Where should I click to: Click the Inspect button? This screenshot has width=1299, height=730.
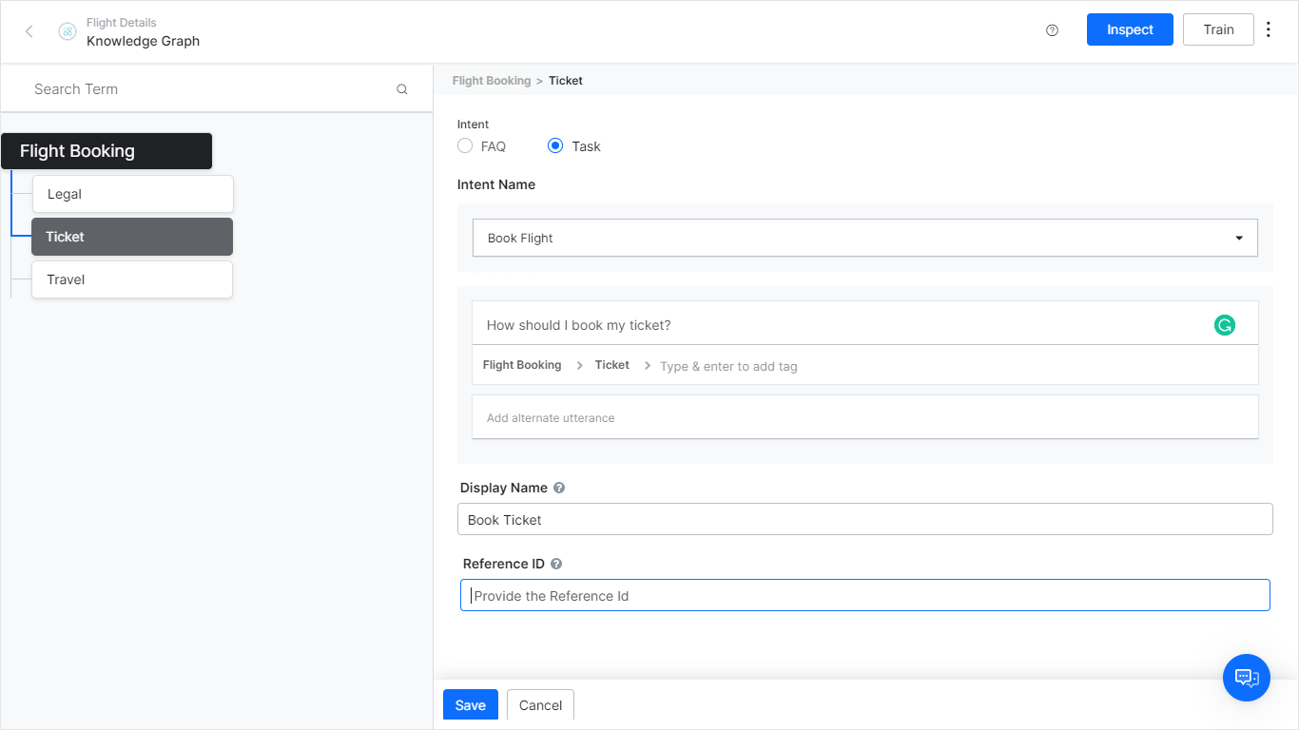[x=1130, y=29]
